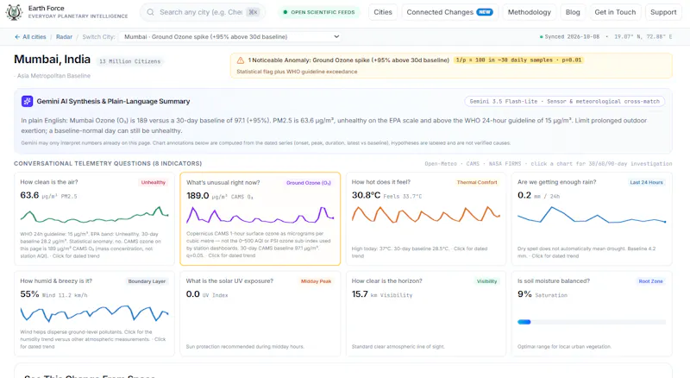Click the 'How clean is the air?' heading
The height and width of the screenshot is (378, 690).
[49, 182]
